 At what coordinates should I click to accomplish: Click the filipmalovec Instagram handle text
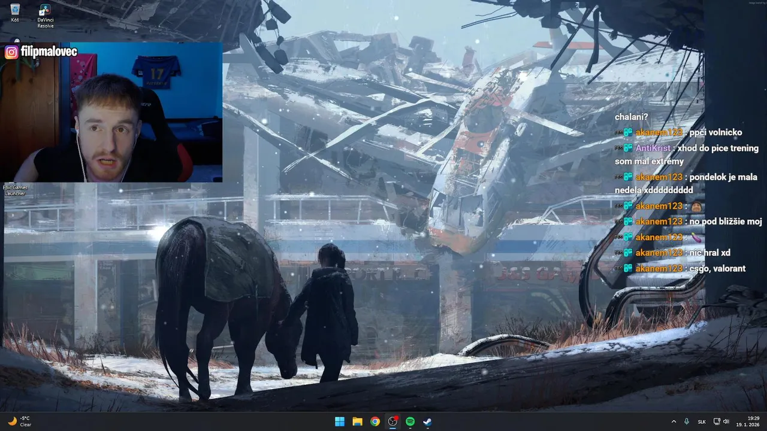coord(49,52)
